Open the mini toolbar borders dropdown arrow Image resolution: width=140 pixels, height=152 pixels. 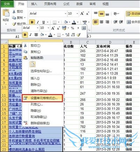[63, 35]
